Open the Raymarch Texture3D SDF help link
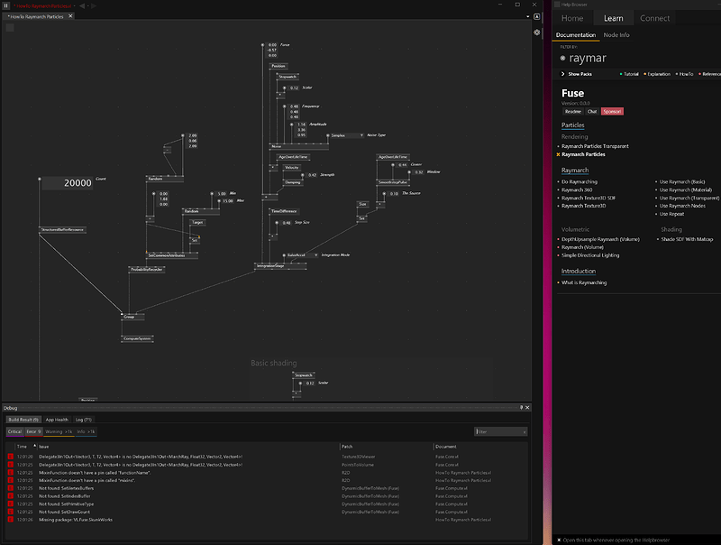This screenshot has height=545, width=721. [x=589, y=198]
